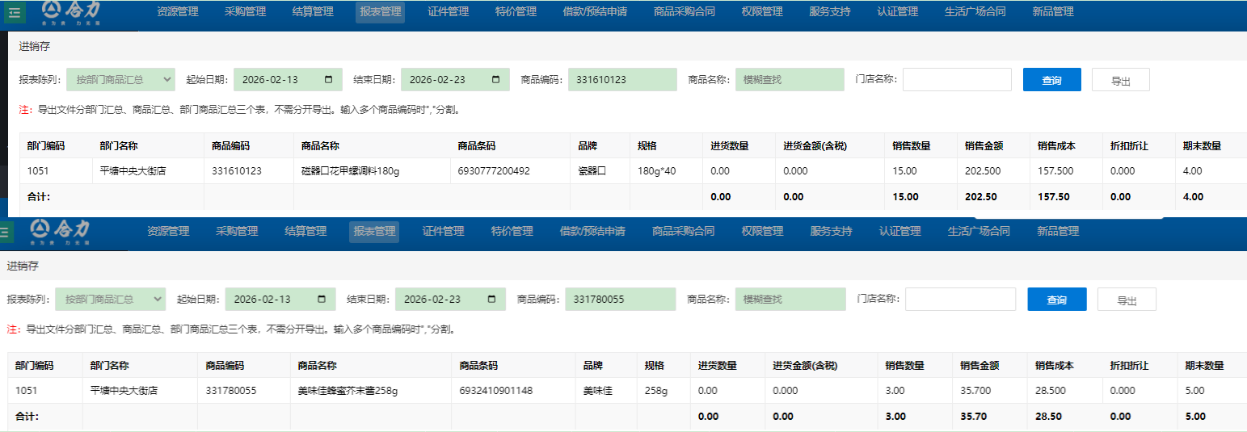The image size is (1247, 432).
Task: Select the table row for 美味佳蜂蜜芥末酱258g
Action: tap(348, 391)
